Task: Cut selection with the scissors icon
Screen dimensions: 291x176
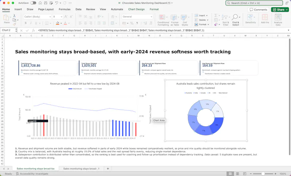Action: pos(14,16)
